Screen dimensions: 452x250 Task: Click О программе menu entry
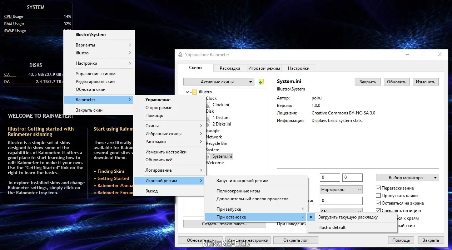point(169,108)
